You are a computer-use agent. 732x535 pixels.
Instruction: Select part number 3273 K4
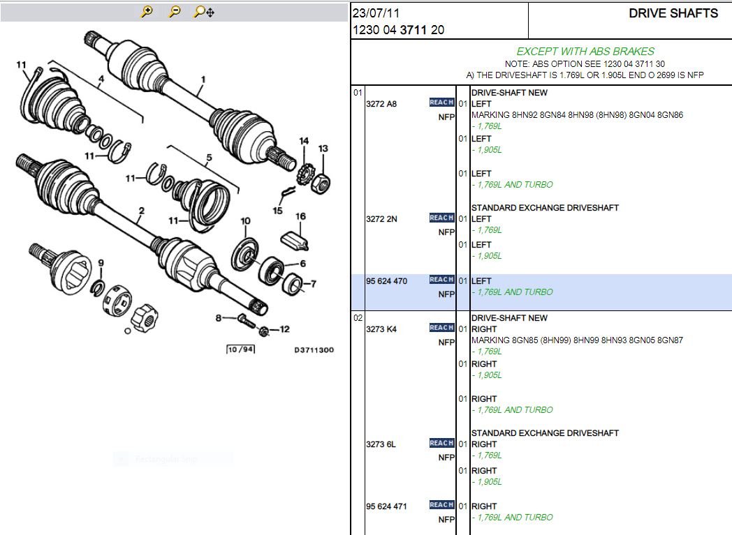pyautogui.click(x=381, y=329)
